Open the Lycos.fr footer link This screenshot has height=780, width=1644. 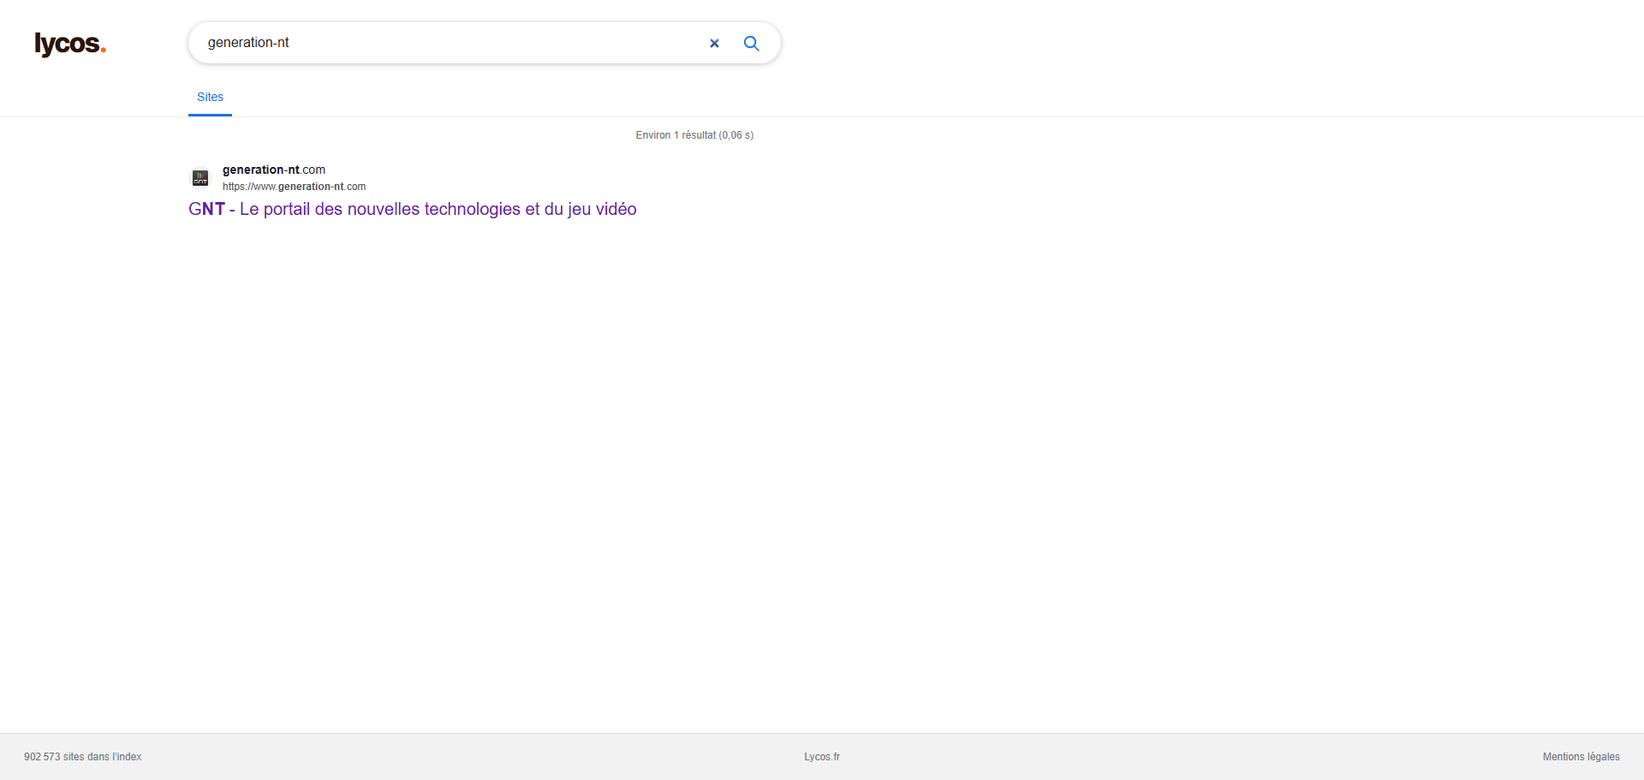822,757
